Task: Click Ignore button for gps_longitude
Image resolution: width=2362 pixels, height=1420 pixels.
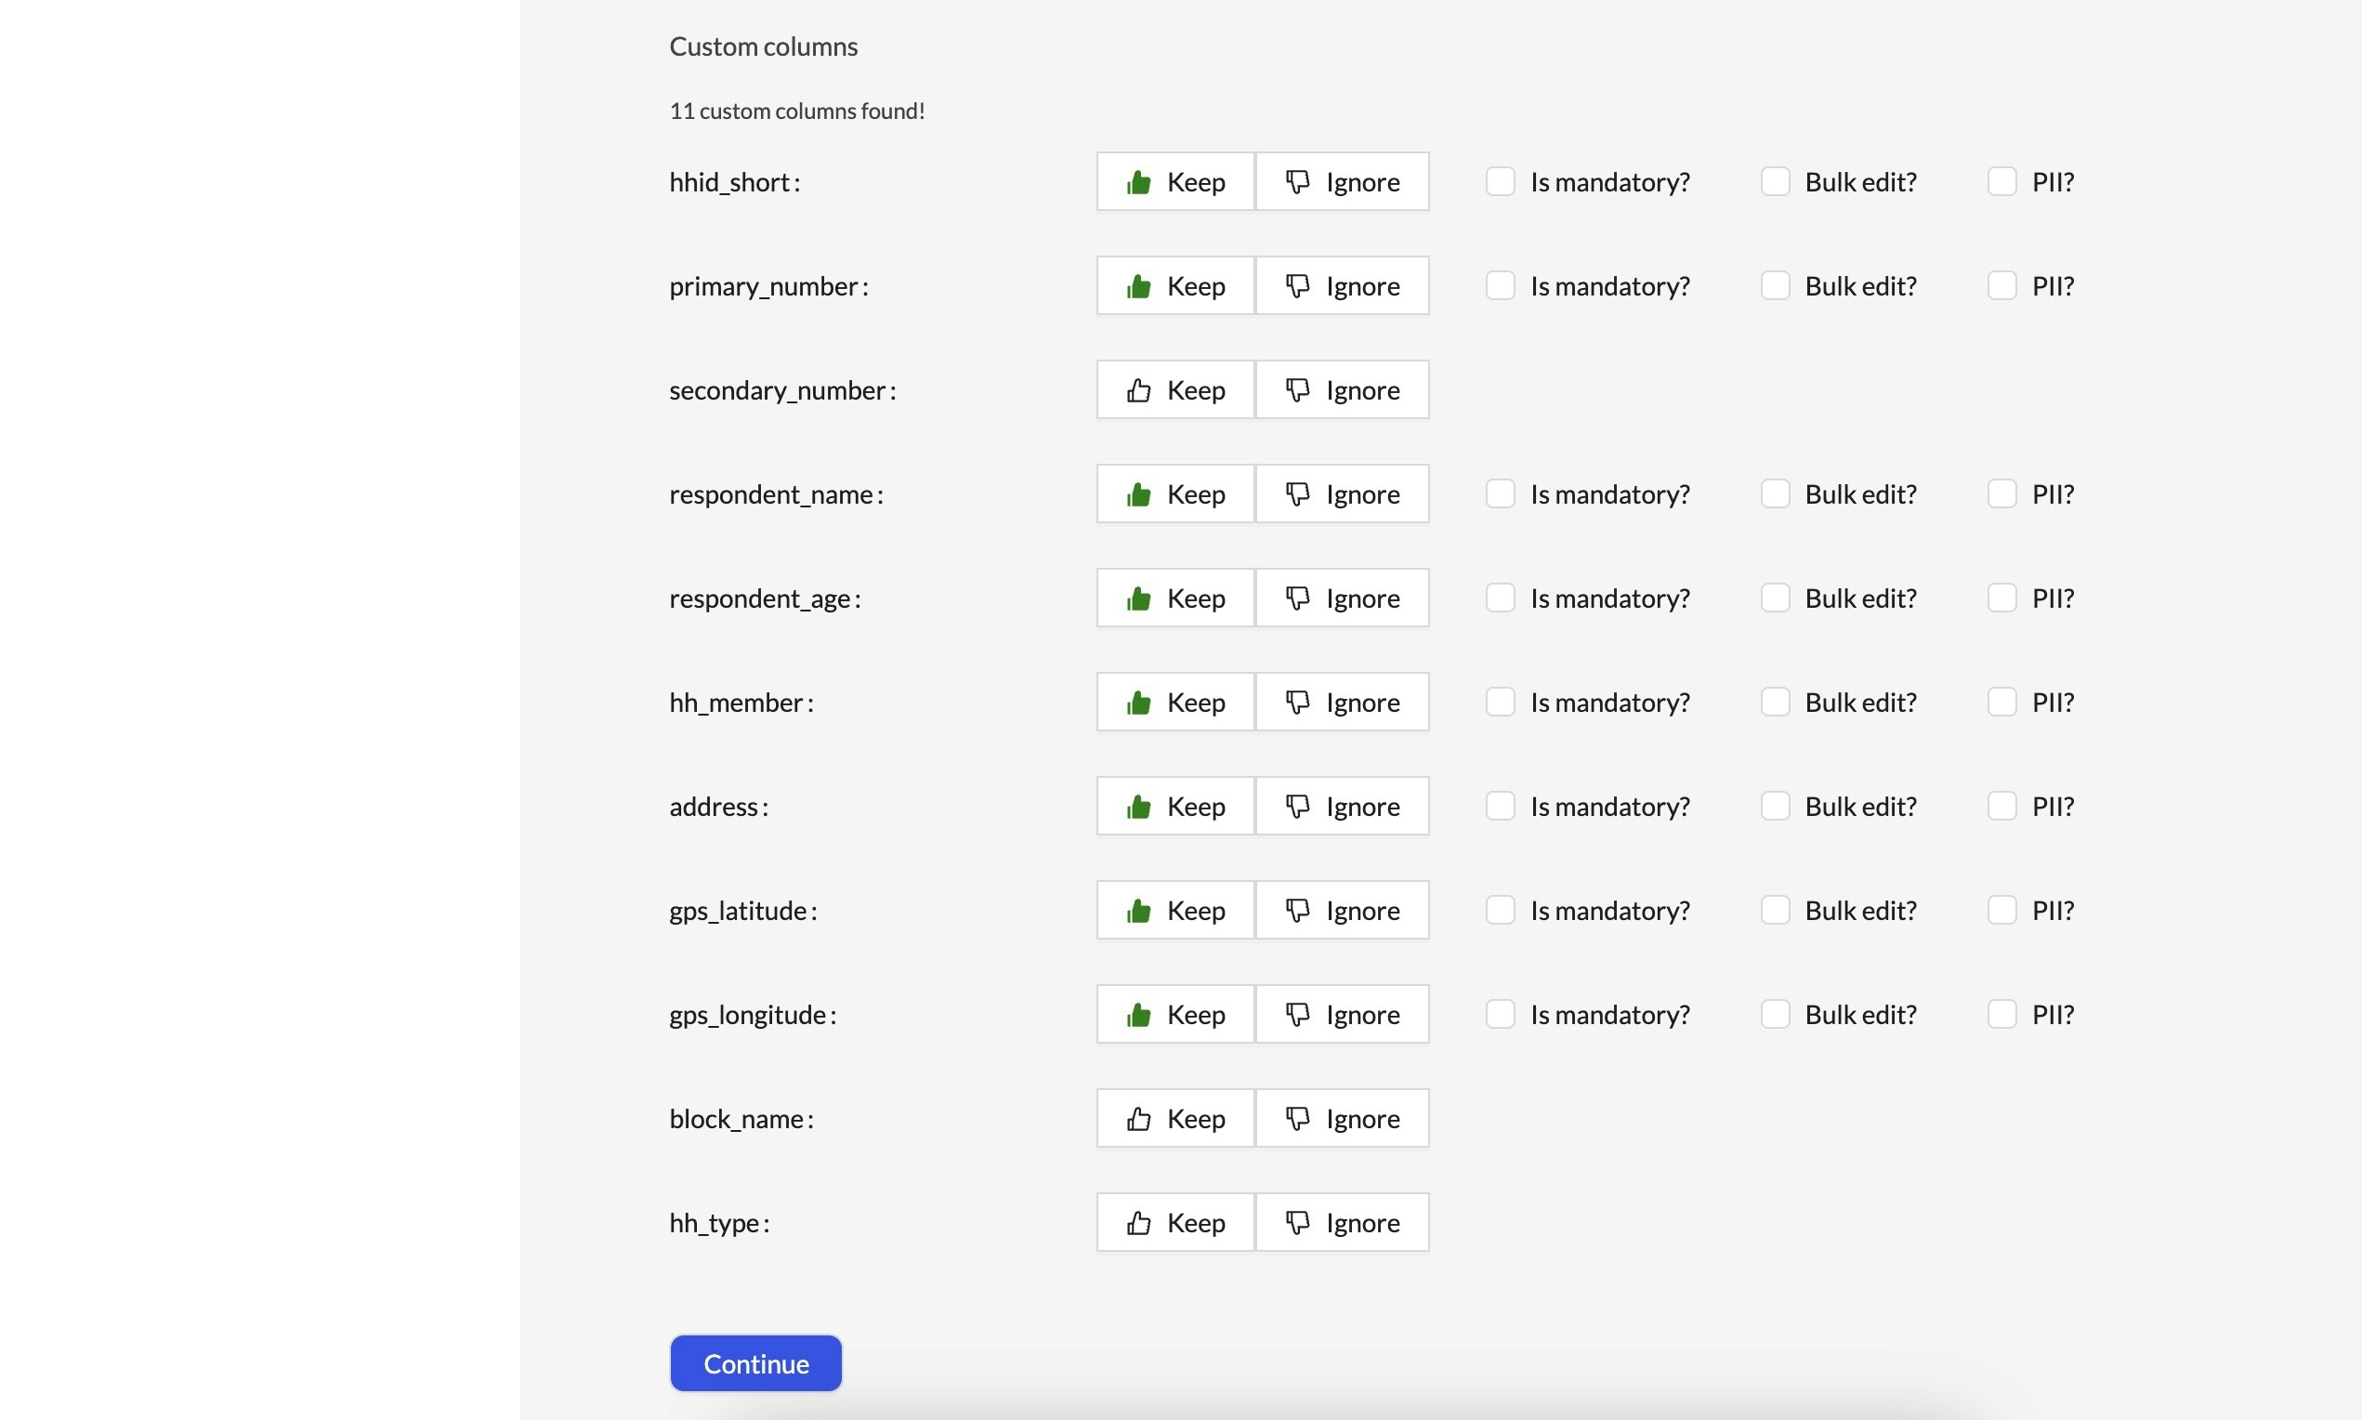Action: [1341, 1014]
